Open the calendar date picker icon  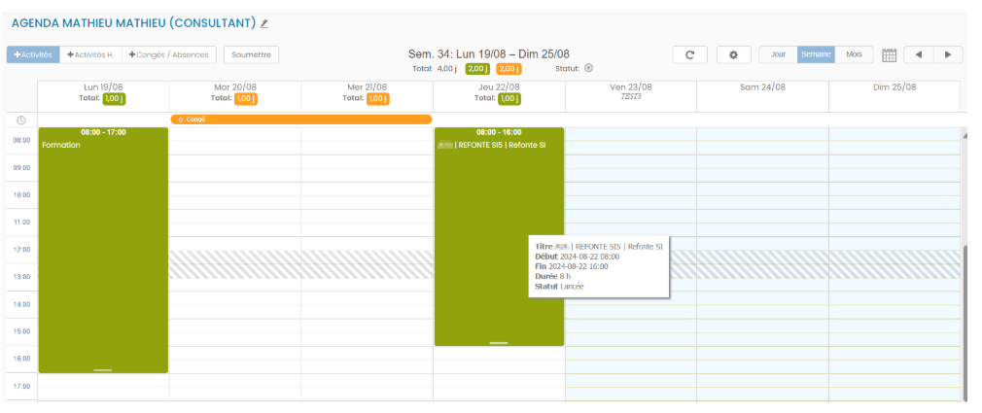point(889,55)
